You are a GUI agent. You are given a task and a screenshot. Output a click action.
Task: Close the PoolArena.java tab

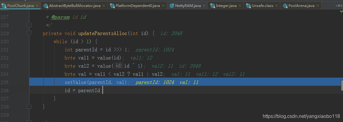[318, 6]
